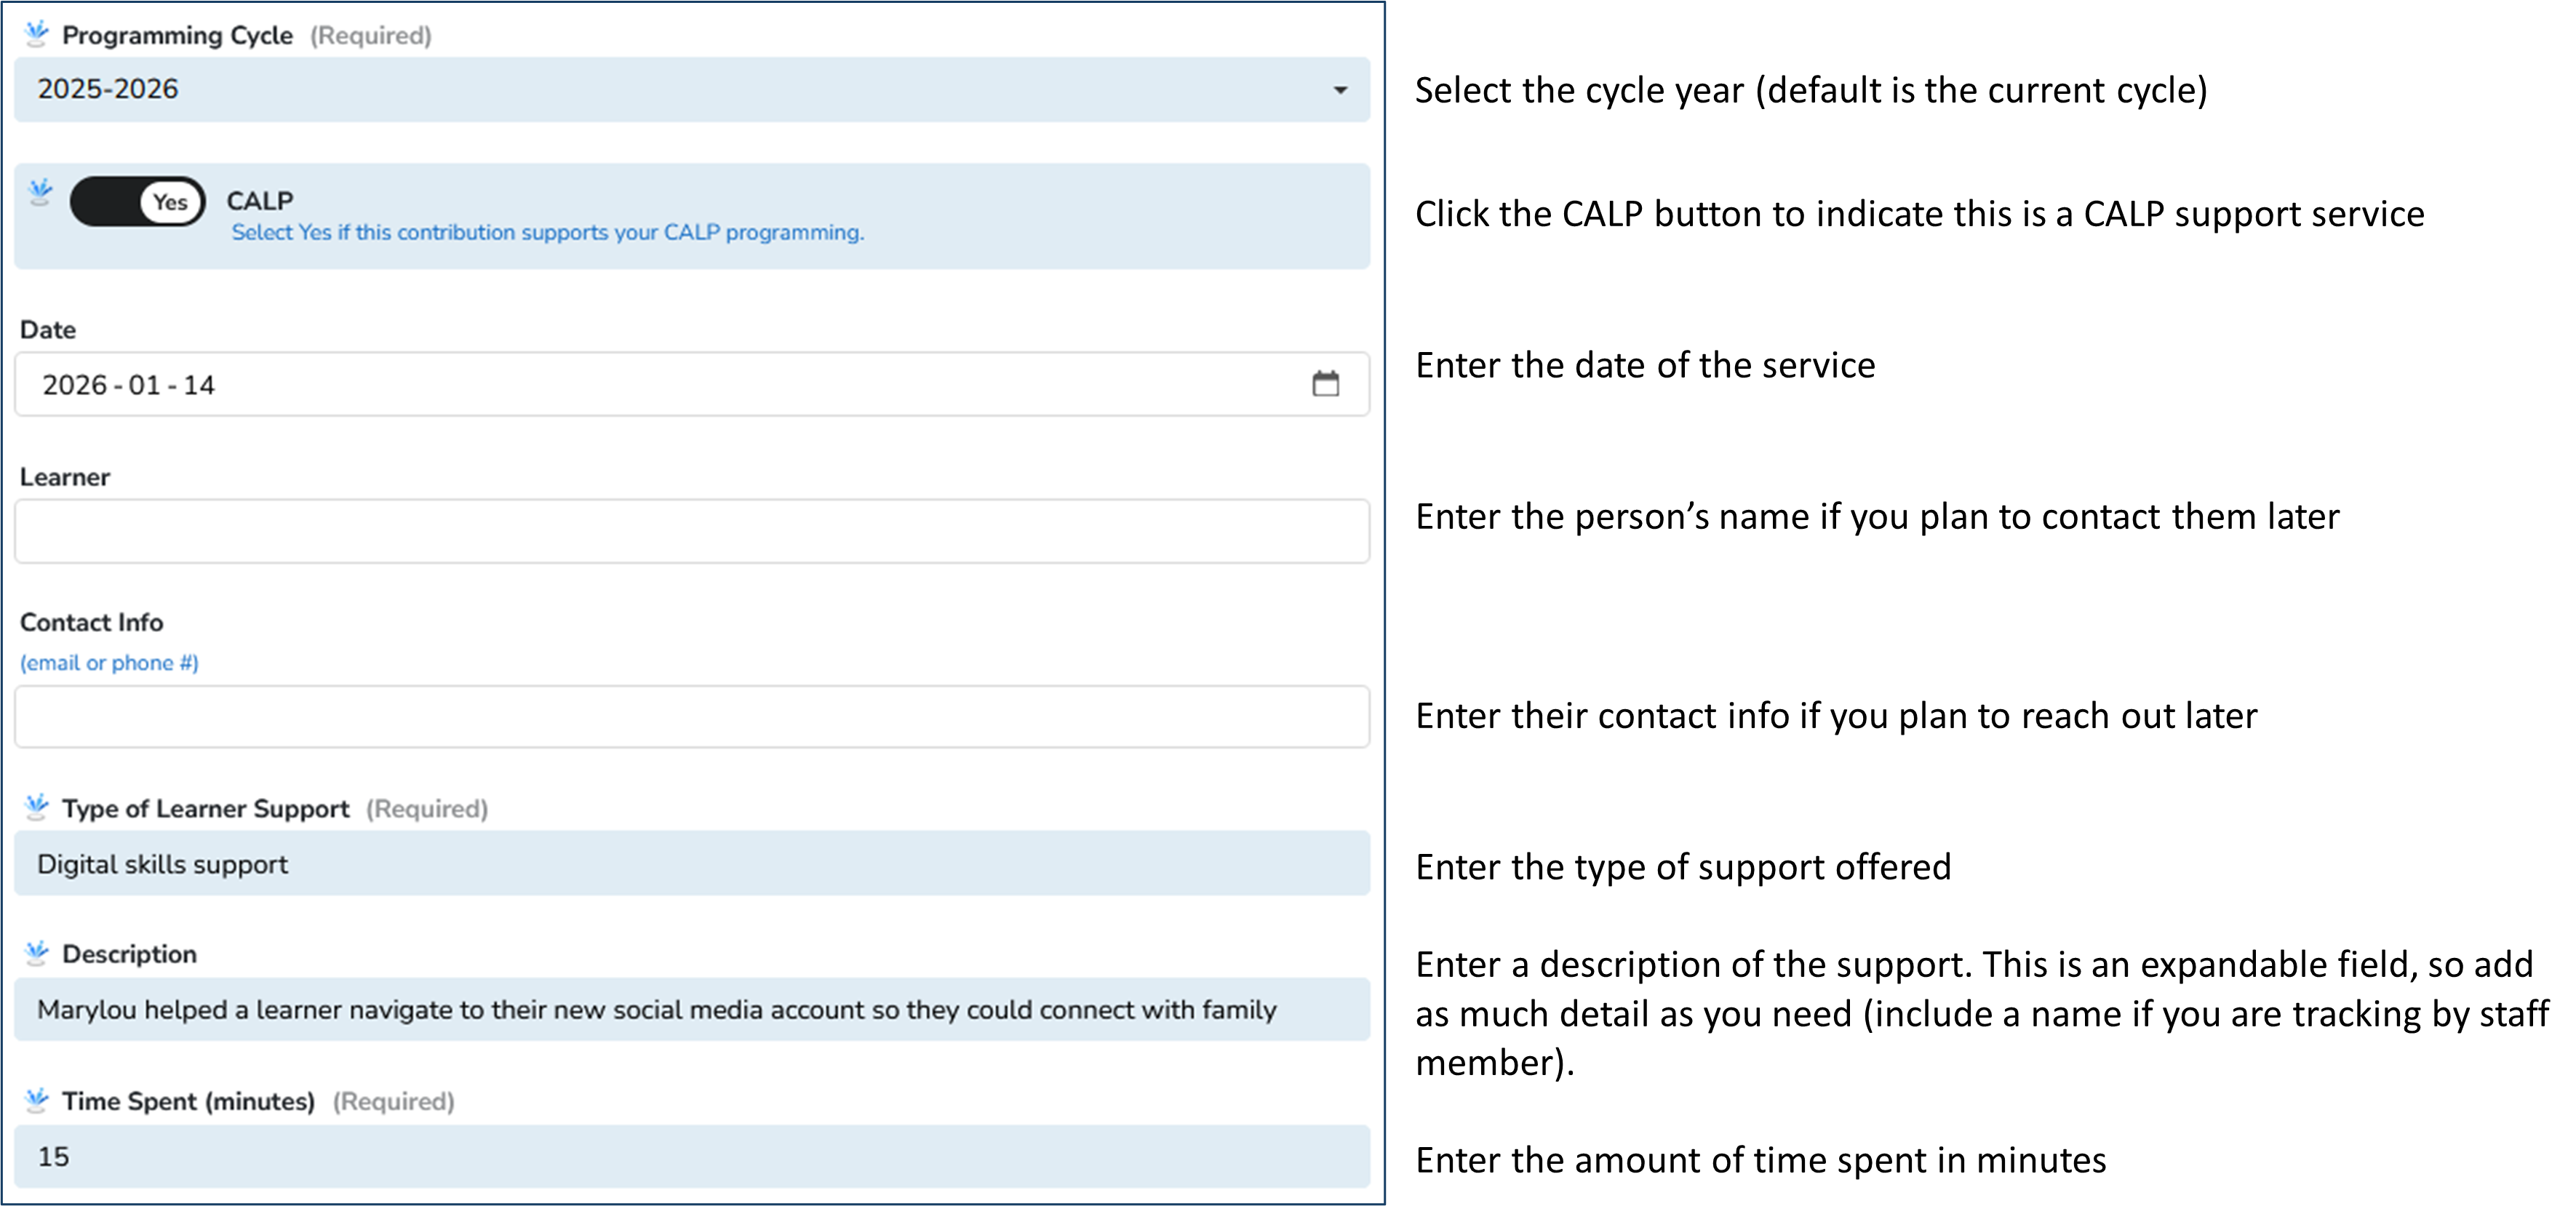The height and width of the screenshot is (1206, 2576).
Task: Click the Contact Info input field
Action: click(x=692, y=717)
